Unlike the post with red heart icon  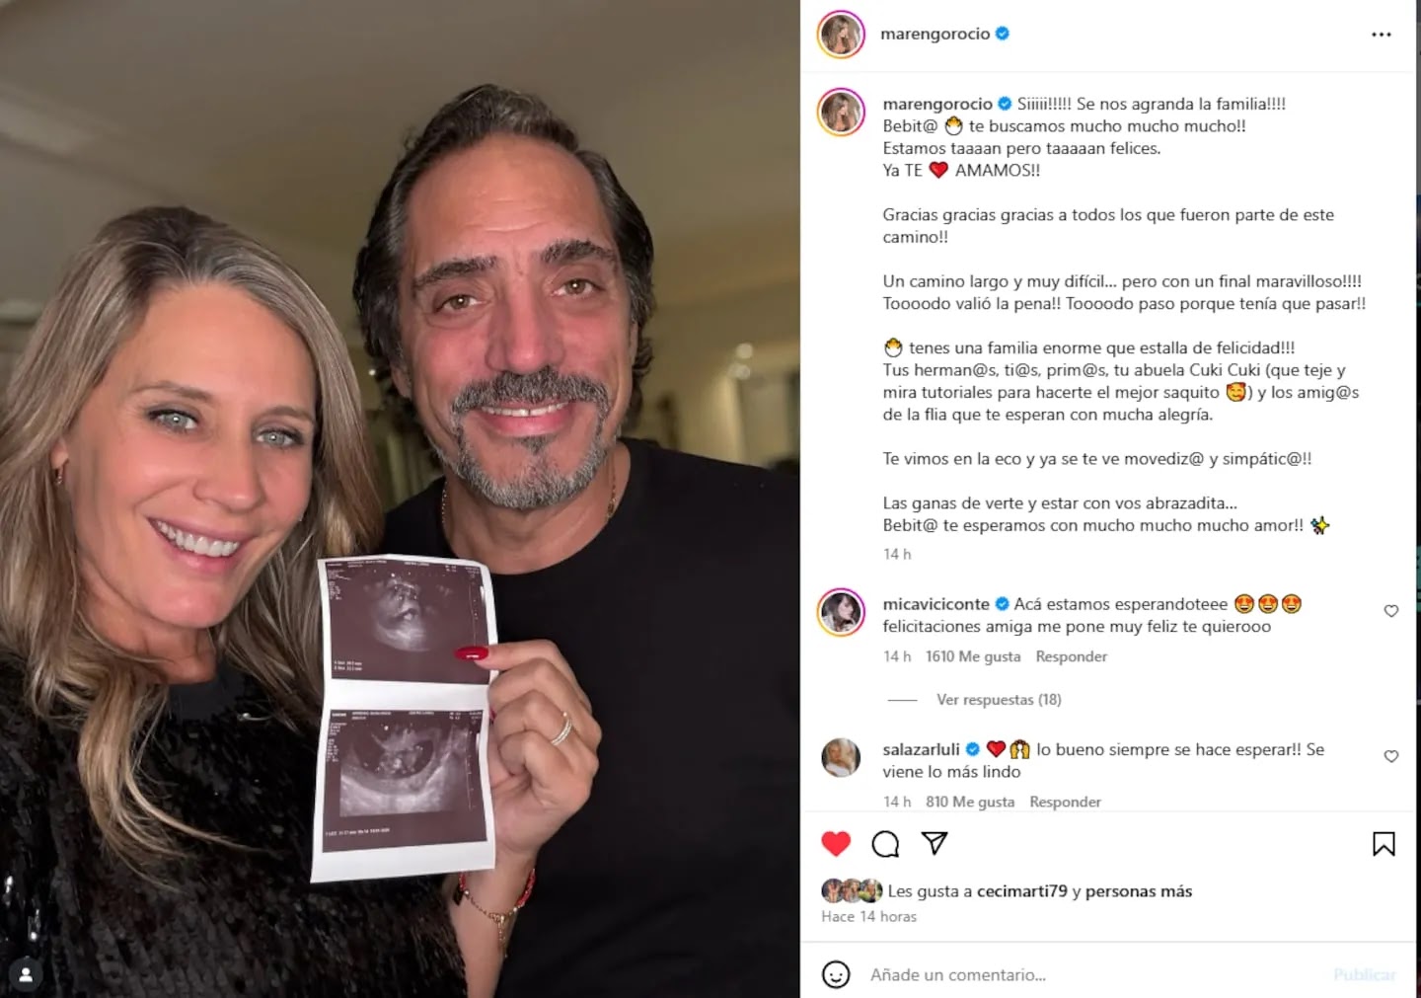(836, 843)
